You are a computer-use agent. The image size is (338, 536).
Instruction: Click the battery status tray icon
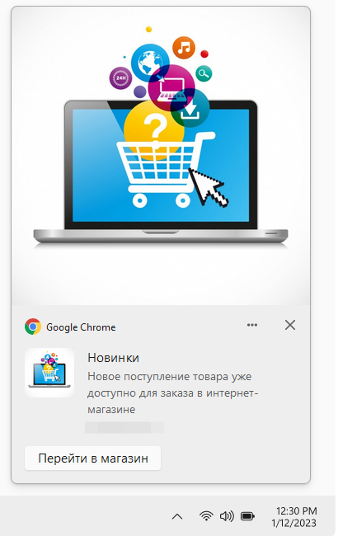248,516
